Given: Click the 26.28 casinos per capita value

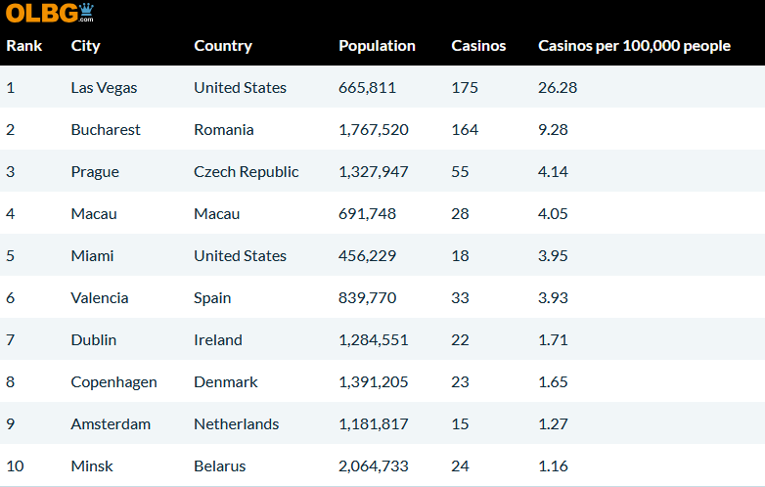Looking at the screenshot, I should 558,88.
